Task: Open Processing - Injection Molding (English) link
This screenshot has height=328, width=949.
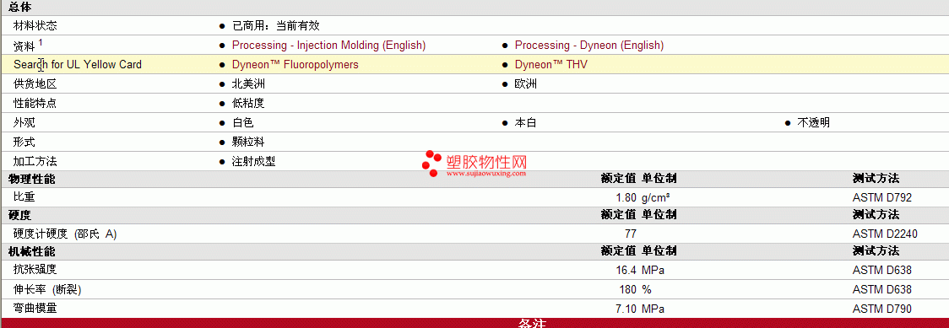Action: (328, 46)
